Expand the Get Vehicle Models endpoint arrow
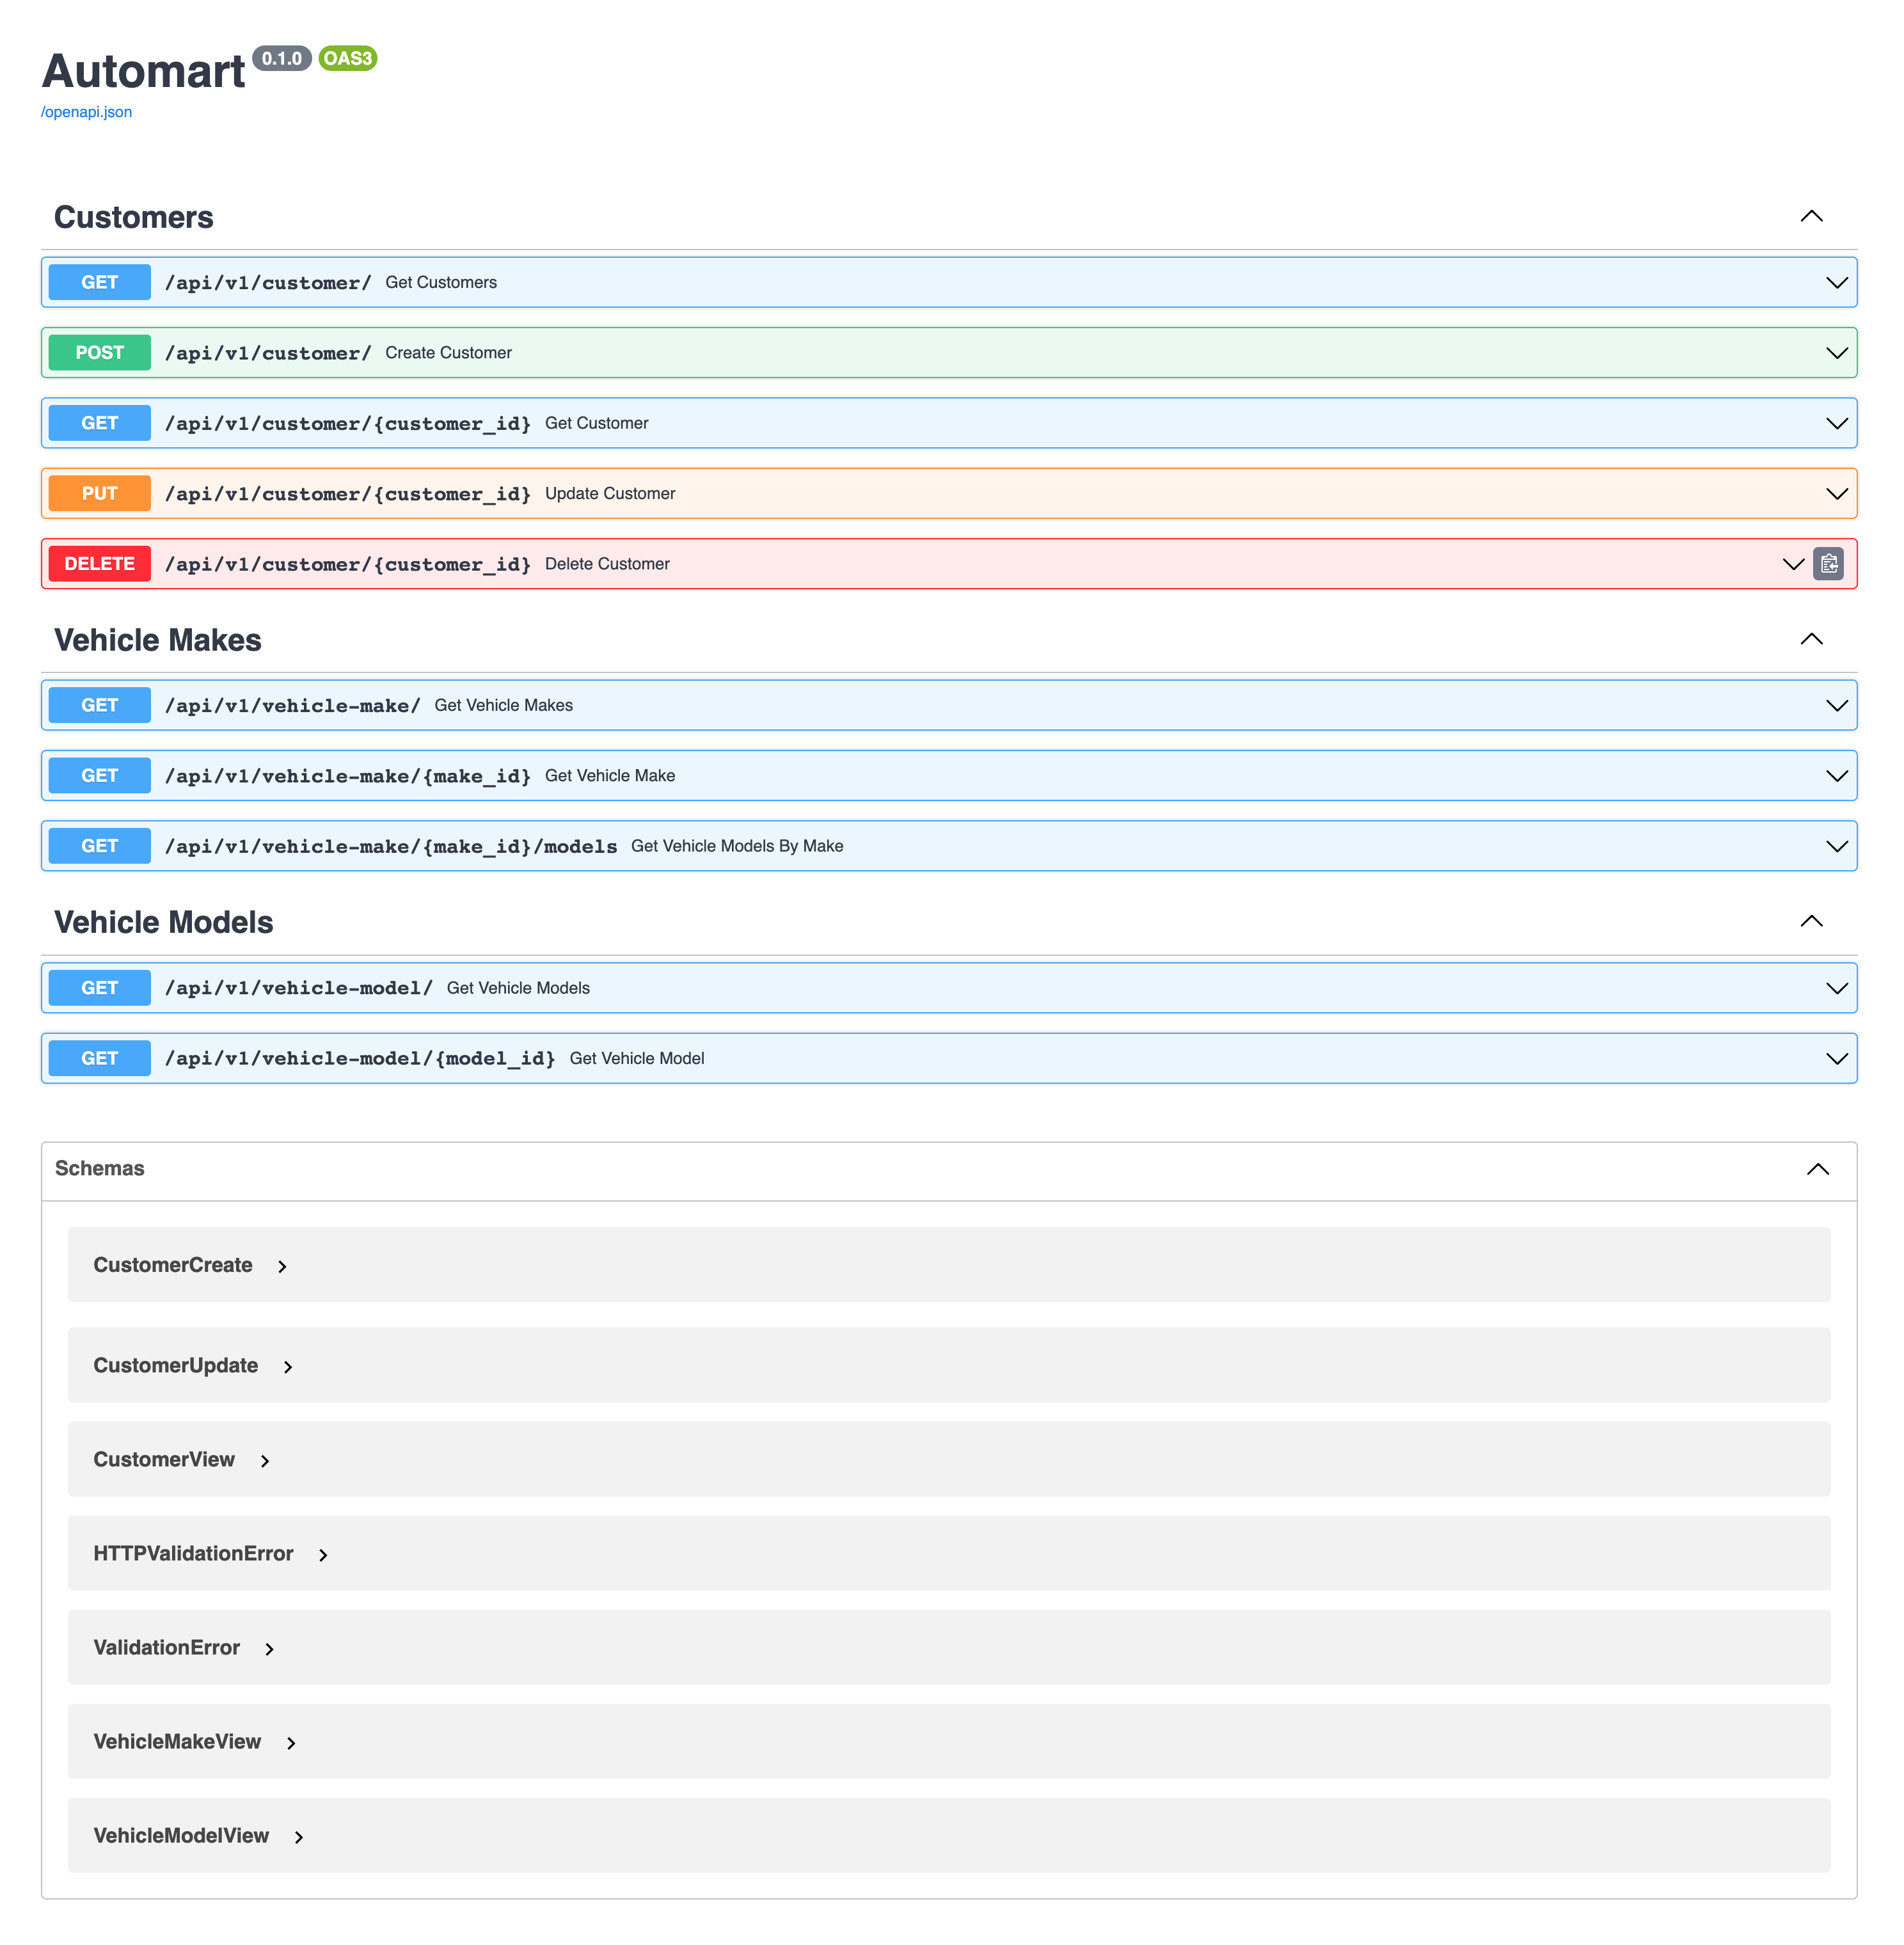Viewport: 1904px width, 1945px height. (1837, 988)
